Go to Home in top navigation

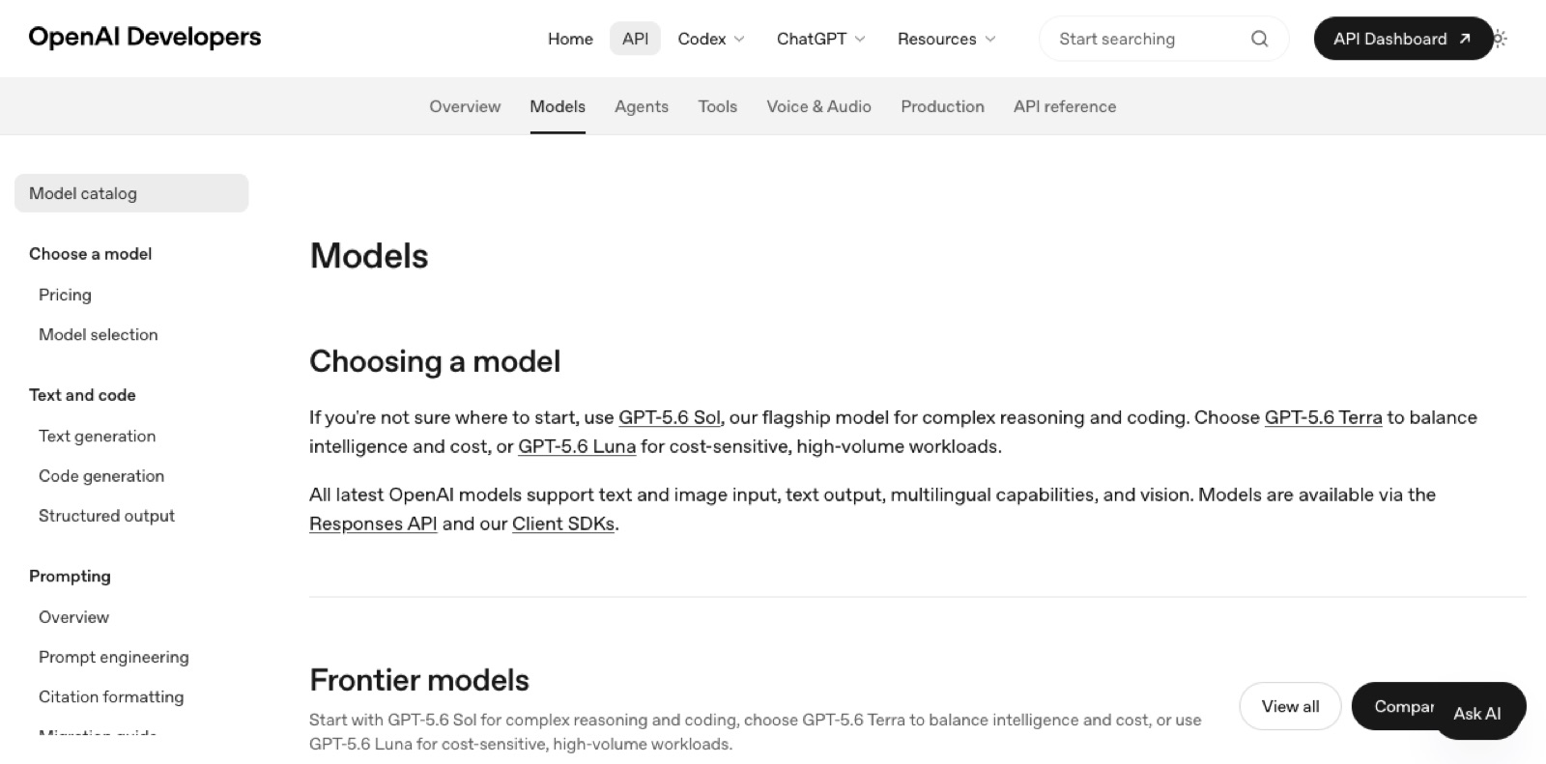[x=570, y=39]
